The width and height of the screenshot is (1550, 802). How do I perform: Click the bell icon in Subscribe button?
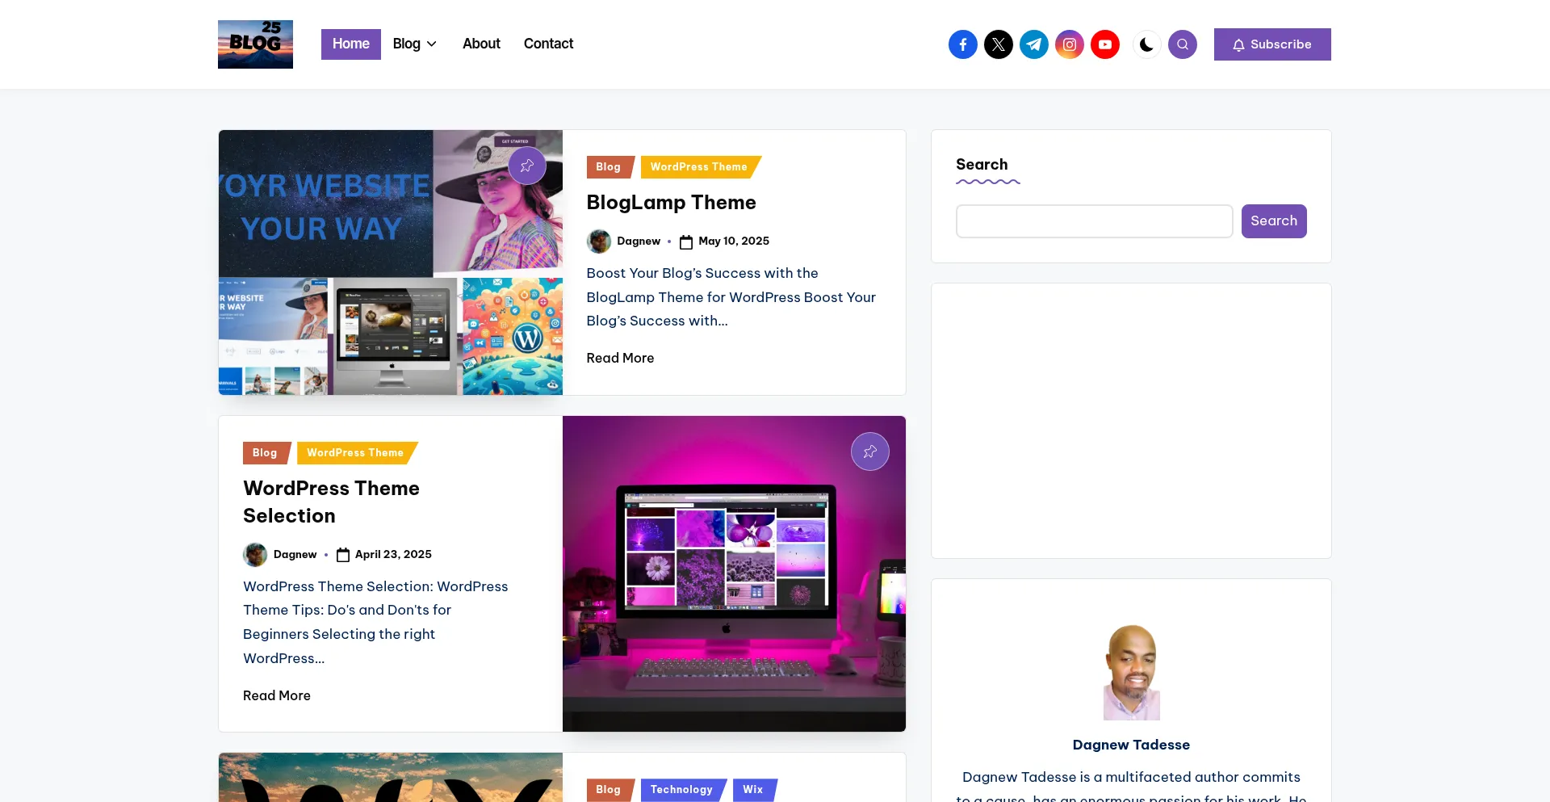[x=1238, y=45]
